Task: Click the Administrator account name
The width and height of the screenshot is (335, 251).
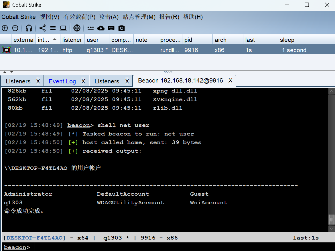Action: pyautogui.click(x=28, y=194)
